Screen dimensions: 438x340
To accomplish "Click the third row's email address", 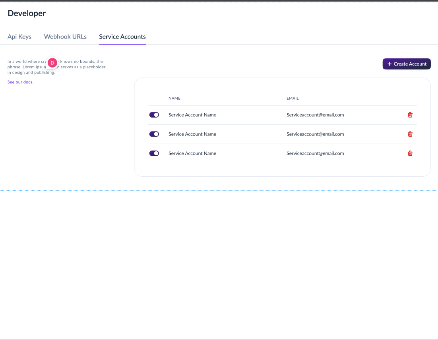I will 315,153.
